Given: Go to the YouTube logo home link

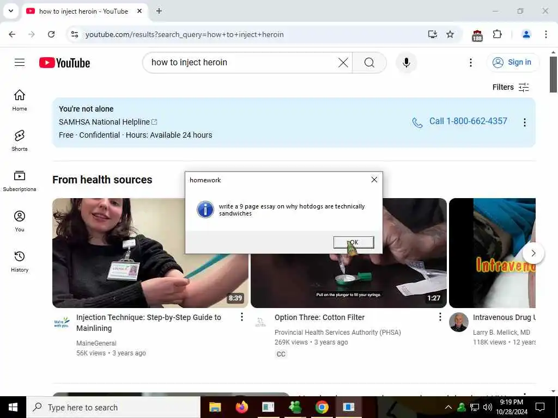Looking at the screenshot, I should coord(64,63).
